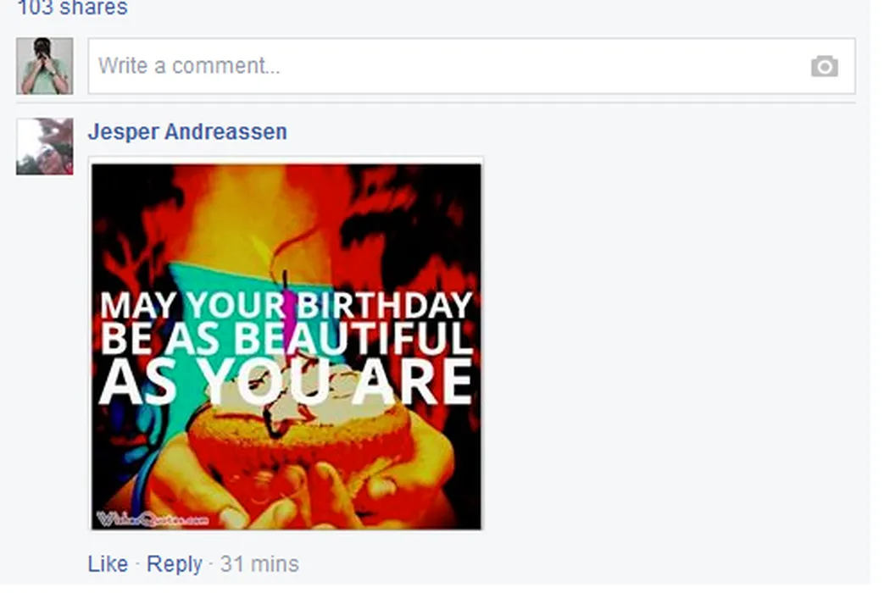Image resolution: width=890 pixels, height=593 pixels.
Task: Select the photo upload camera button
Action: [x=824, y=66]
